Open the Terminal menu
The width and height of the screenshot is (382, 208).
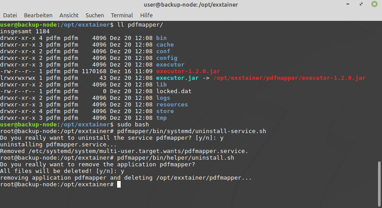point(122,15)
